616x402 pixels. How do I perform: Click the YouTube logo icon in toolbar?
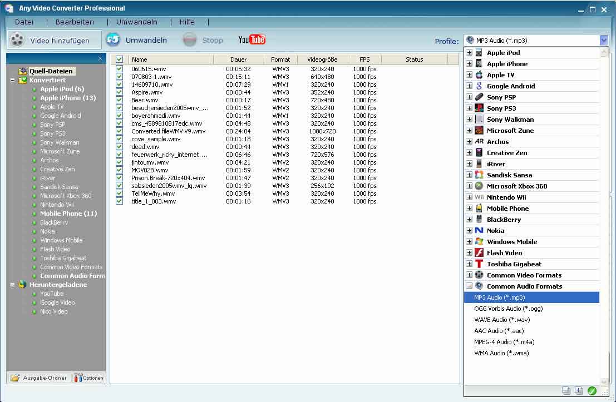[252, 39]
